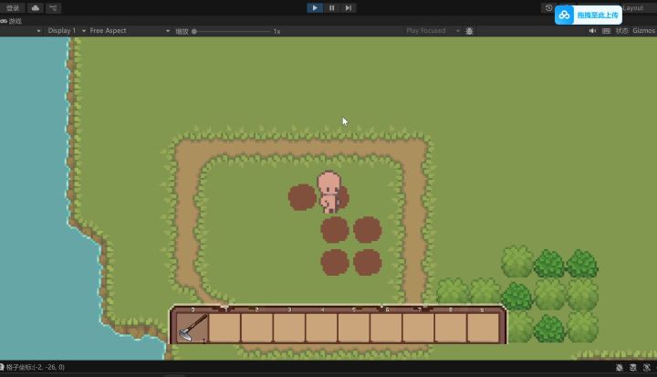Click the 缩放 scale slider handle

click(194, 31)
